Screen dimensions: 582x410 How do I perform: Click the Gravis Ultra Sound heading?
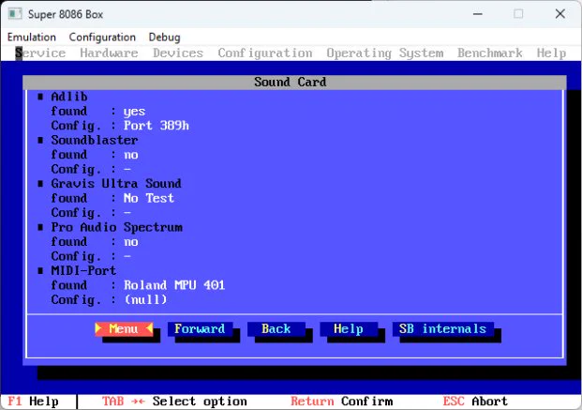pyautogui.click(x=116, y=183)
